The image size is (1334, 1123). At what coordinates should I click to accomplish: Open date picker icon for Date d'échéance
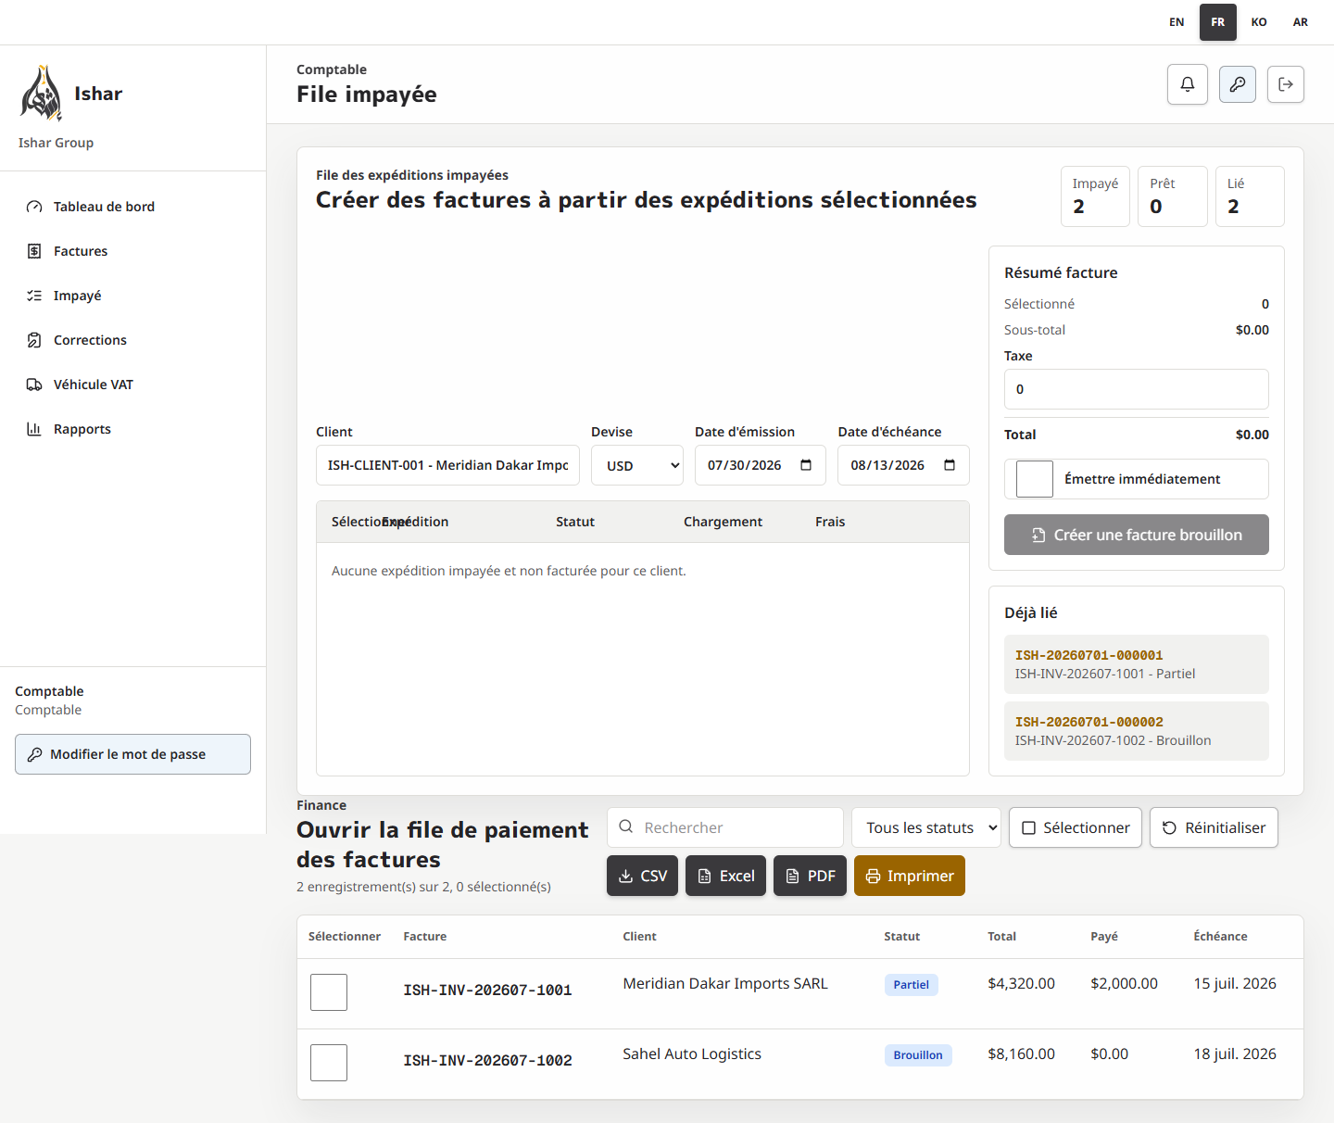pyautogui.click(x=950, y=465)
